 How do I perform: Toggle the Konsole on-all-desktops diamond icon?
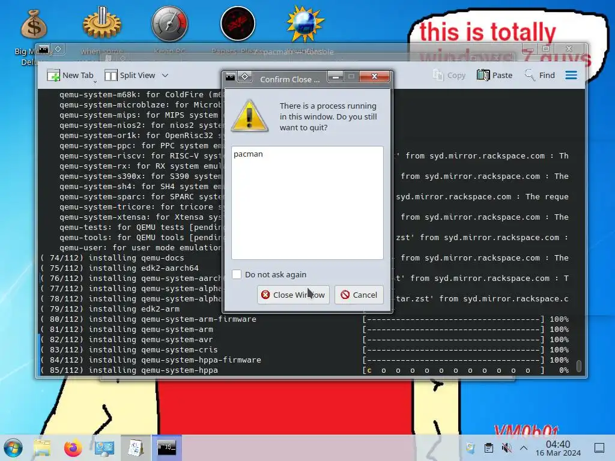coord(58,49)
